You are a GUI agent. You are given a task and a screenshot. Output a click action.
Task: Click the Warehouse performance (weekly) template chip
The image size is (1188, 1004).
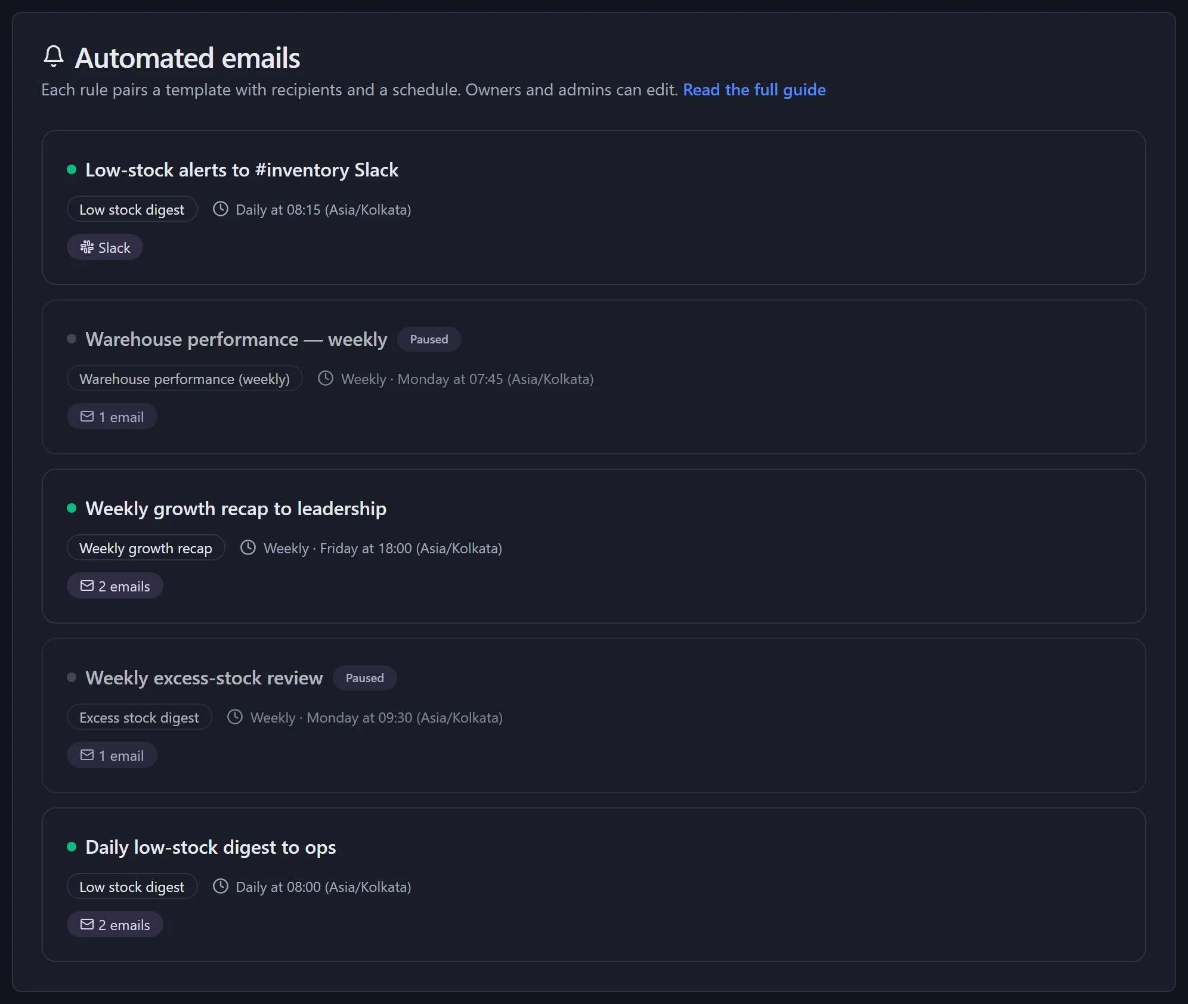coord(184,379)
